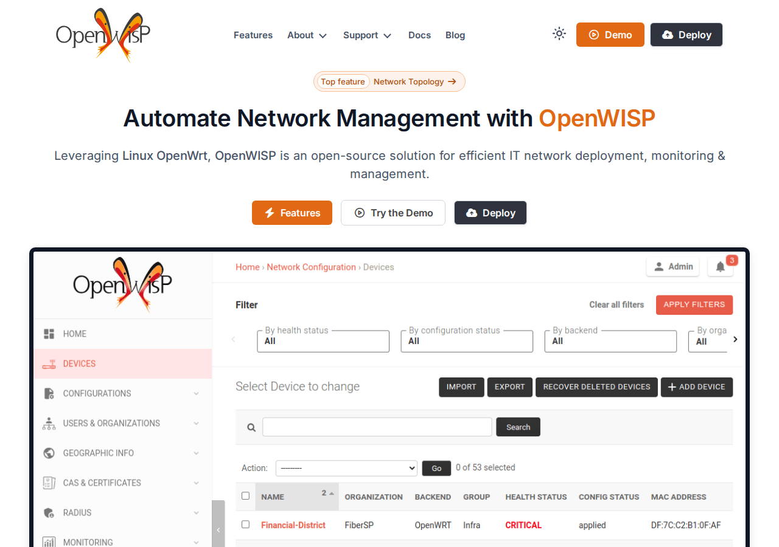Open the Support dropdown menu
This screenshot has height=547, width=779.
(368, 35)
